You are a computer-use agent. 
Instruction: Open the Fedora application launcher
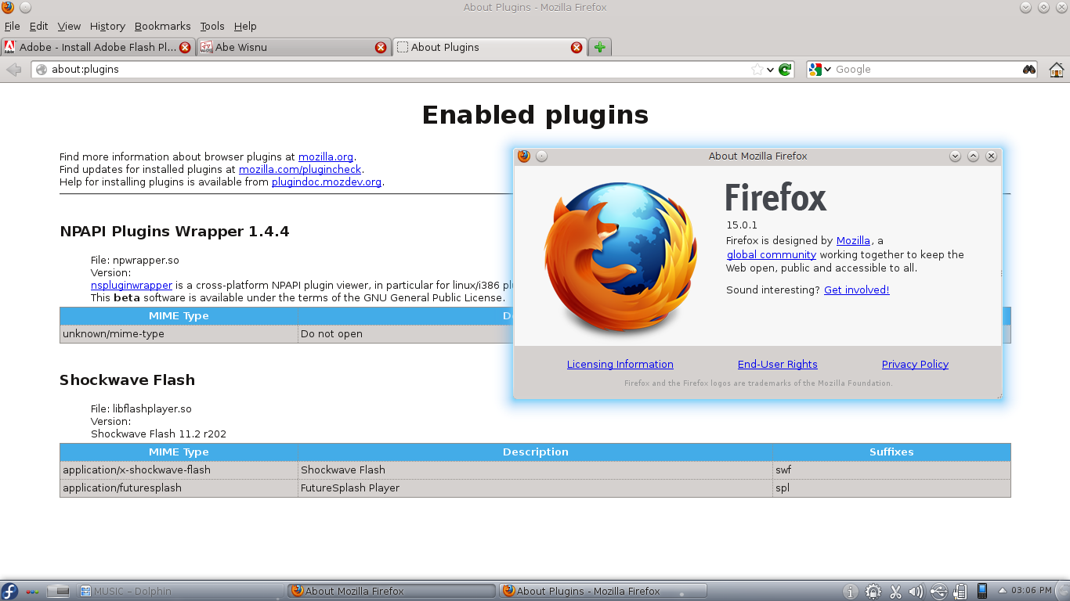tap(9, 591)
